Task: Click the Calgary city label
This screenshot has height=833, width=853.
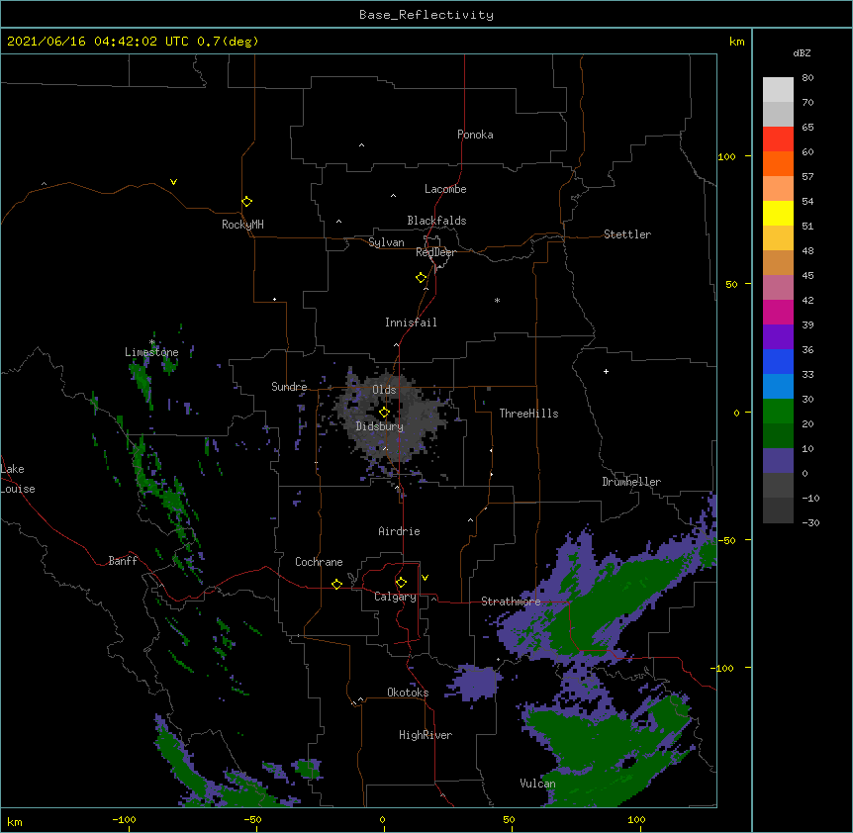Action: click(x=396, y=597)
